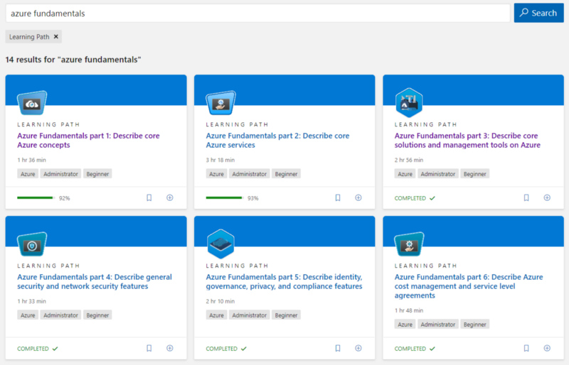Click the Azure tag on part 6 card

(405, 325)
